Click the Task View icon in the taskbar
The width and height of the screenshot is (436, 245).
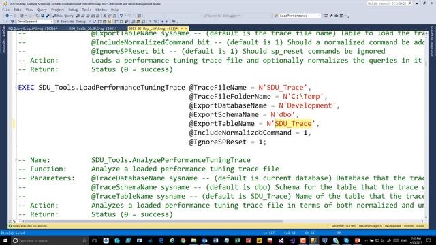point(94,240)
